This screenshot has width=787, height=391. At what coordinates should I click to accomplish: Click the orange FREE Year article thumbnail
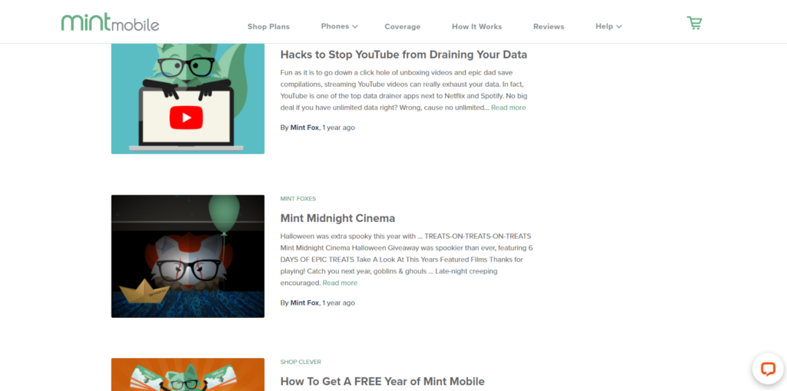[188, 374]
